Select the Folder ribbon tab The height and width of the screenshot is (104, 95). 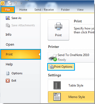click(x=65, y=10)
